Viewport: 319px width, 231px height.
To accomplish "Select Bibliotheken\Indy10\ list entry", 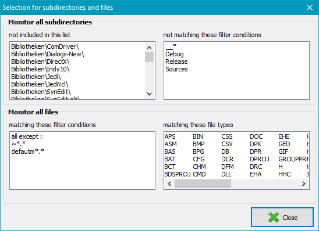I will point(40,69).
